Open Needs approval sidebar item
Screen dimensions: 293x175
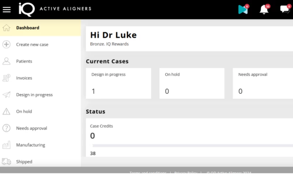[x=40, y=128]
